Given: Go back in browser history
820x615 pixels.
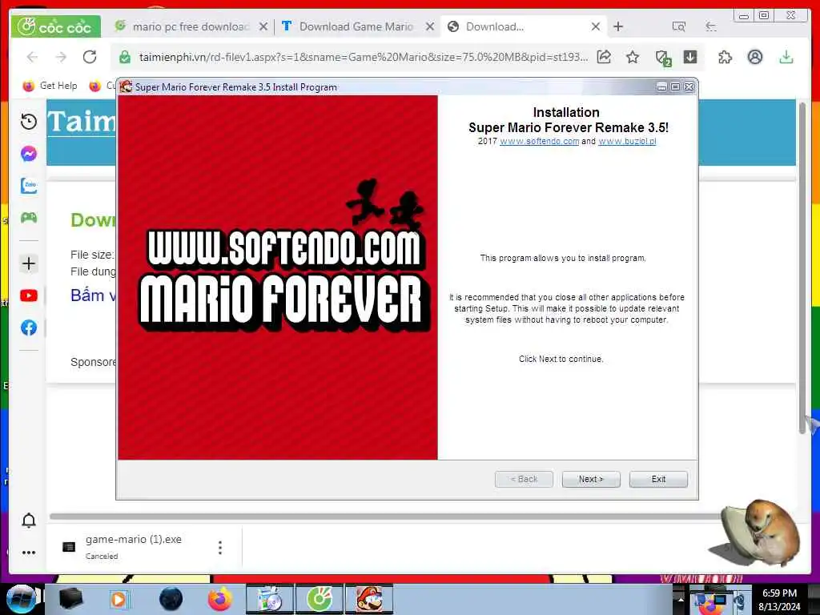Looking at the screenshot, I should [32, 57].
